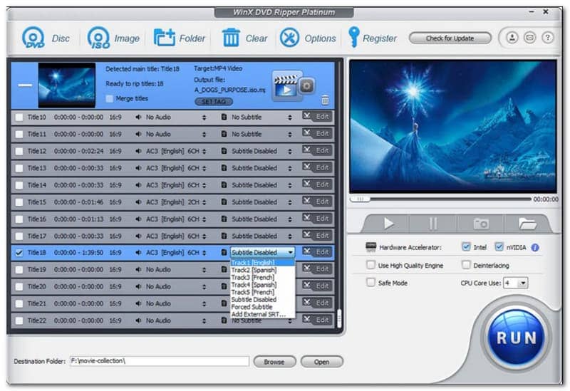570x391 pixels.
Task: Click the hardware accelerator chip icon
Action: (370, 247)
